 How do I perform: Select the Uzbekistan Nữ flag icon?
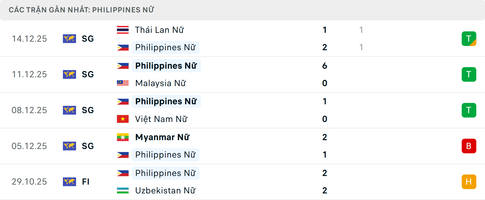pyautogui.click(x=123, y=191)
